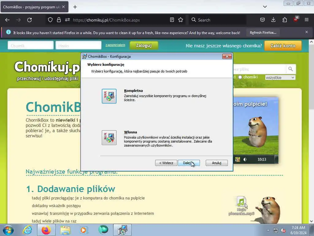
Task: Open Firefox Downloads panel
Action: point(273,20)
